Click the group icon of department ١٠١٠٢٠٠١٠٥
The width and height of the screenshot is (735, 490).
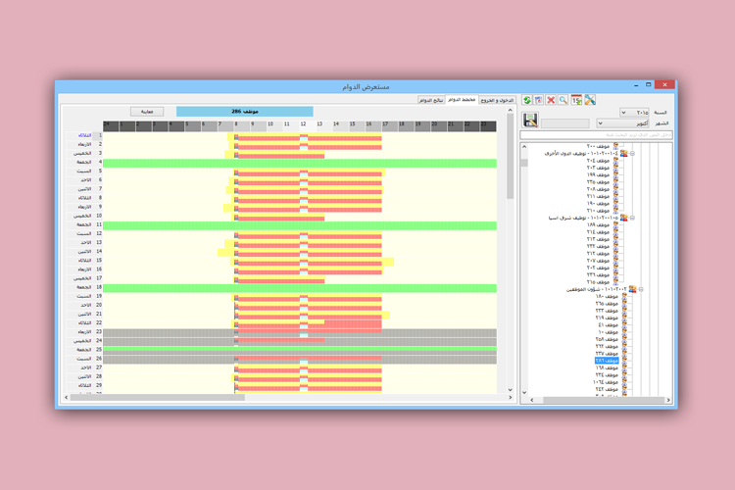(x=624, y=218)
